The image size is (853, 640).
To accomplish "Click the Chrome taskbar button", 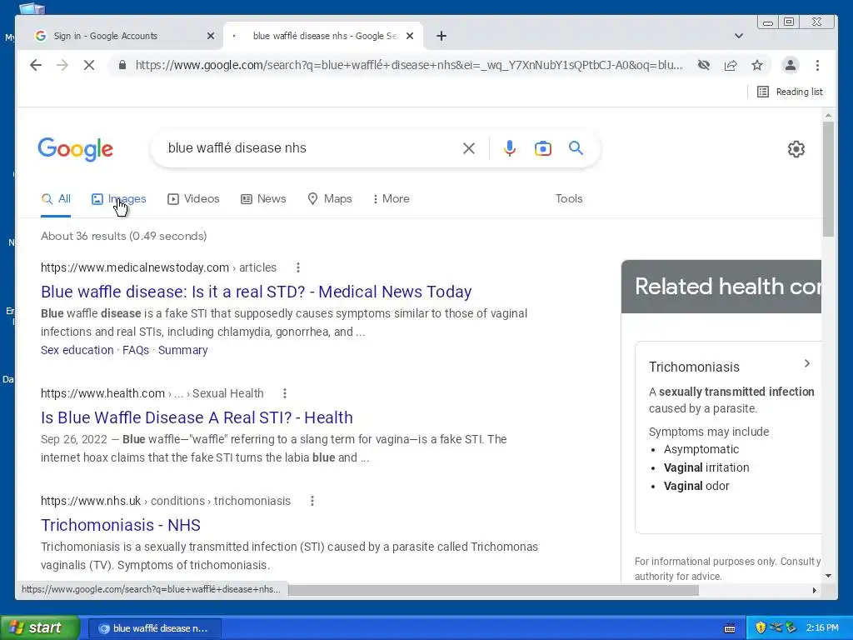I will [154, 628].
